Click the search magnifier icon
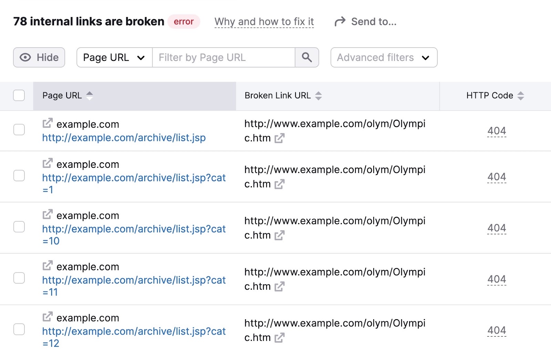551x355 pixels. [x=307, y=58]
